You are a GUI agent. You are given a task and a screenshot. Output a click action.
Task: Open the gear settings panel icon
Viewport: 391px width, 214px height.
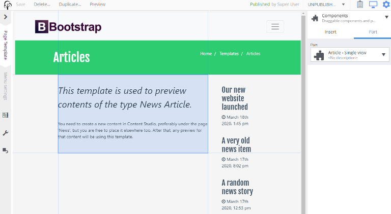click(x=386, y=5)
